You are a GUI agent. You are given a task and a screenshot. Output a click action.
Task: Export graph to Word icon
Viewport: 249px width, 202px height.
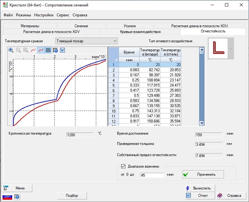tap(62, 50)
